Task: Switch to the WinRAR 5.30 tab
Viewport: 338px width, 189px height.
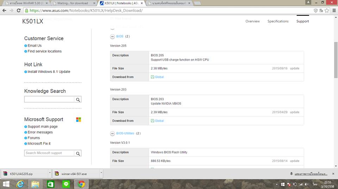Action: (x=26, y=3)
